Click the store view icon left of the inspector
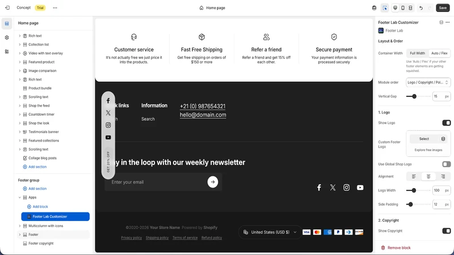 tap(374, 8)
